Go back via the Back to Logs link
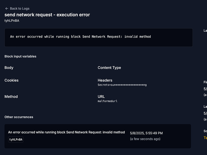 pos(19,9)
